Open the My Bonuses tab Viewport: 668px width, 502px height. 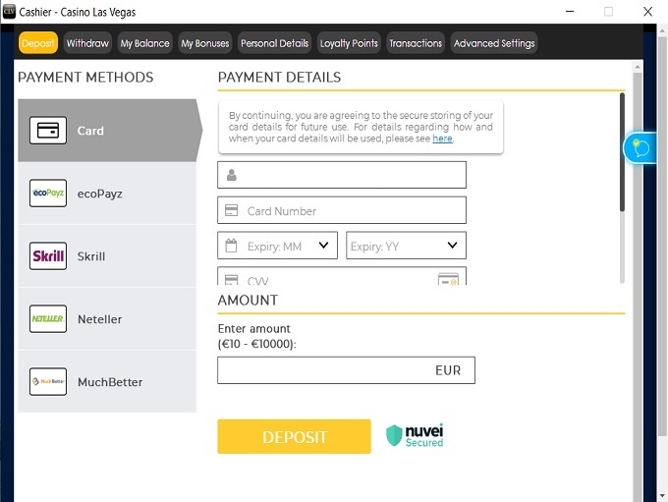[205, 43]
